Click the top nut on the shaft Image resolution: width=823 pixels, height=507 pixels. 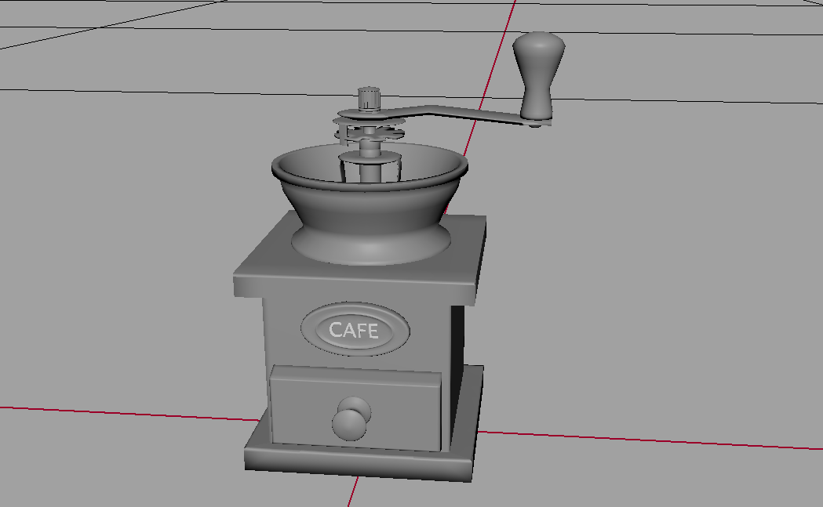click(x=369, y=99)
